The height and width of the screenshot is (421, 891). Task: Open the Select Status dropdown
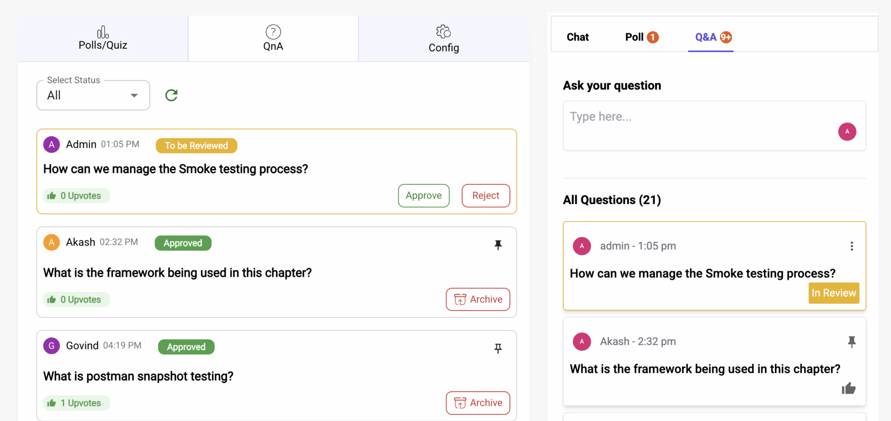click(93, 95)
